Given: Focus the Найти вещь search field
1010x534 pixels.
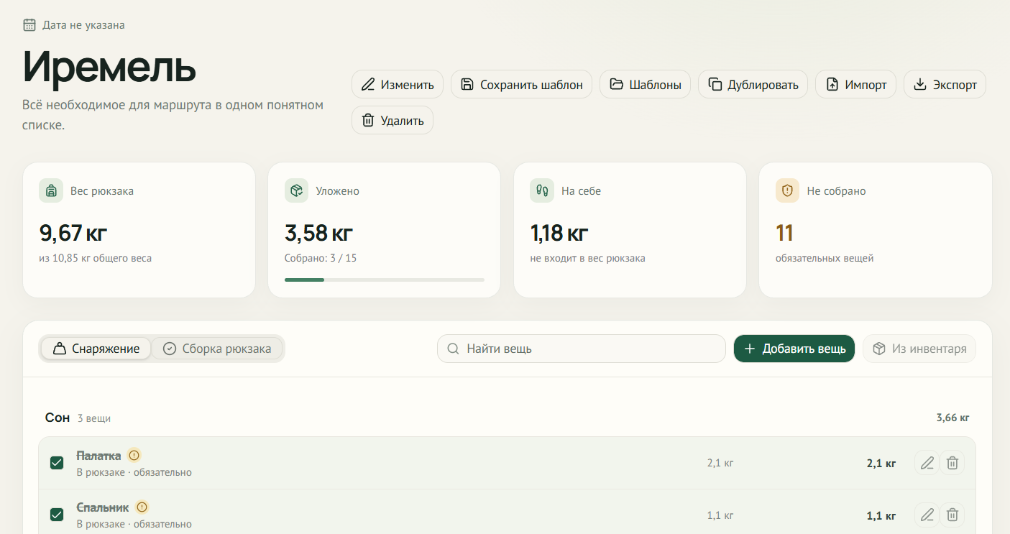Looking at the screenshot, I should click(x=582, y=349).
